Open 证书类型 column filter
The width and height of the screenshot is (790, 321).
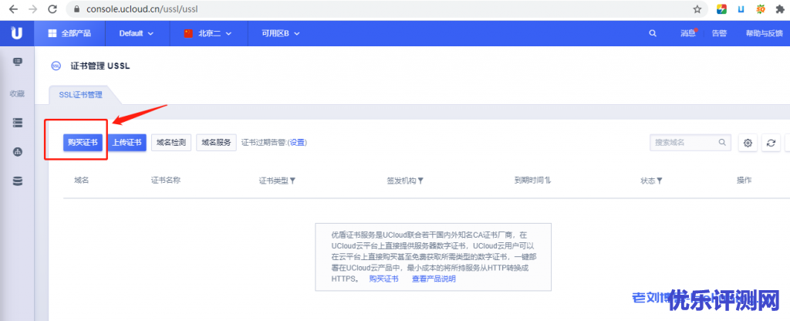tap(292, 181)
